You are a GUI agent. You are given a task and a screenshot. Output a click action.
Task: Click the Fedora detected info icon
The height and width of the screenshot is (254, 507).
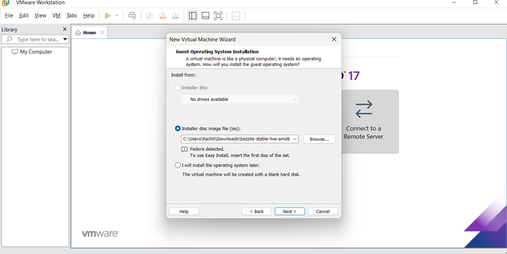click(185, 149)
